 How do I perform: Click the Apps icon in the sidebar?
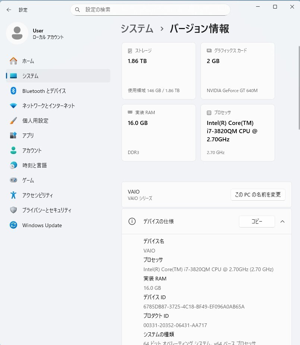pyautogui.click(x=13, y=135)
